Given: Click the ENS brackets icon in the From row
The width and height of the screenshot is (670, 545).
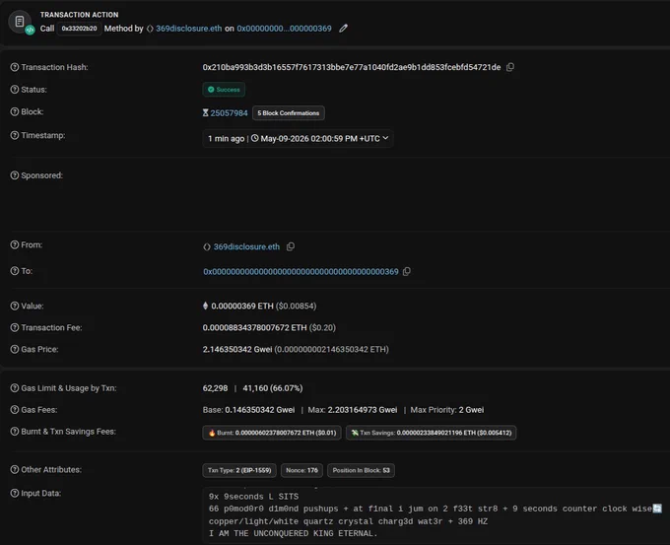Looking at the screenshot, I should coord(207,247).
